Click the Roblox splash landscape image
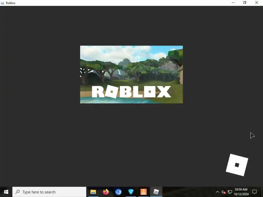 [x=131, y=74]
